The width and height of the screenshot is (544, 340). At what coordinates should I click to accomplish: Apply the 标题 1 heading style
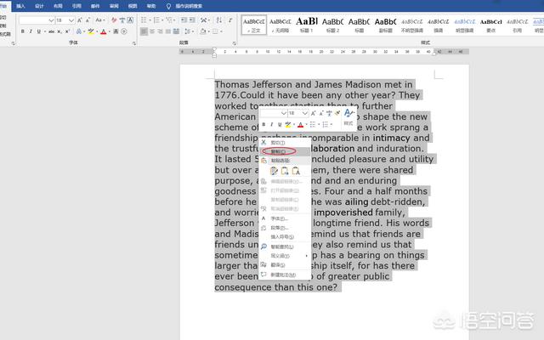pyautogui.click(x=306, y=24)
